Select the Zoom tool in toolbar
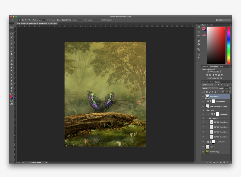Screen dimensions: 241x177 (11, 91)
